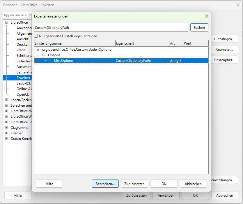Enable 'Nur geänderte Einstellungen anzeigen' checkbox
Viewport: 243px width, 204px height.
pyautogui.click(x=36, y=36)
